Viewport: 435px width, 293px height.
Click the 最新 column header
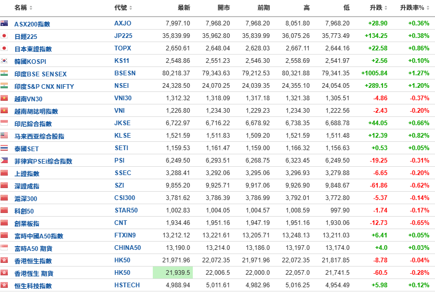tap(184, 8)
